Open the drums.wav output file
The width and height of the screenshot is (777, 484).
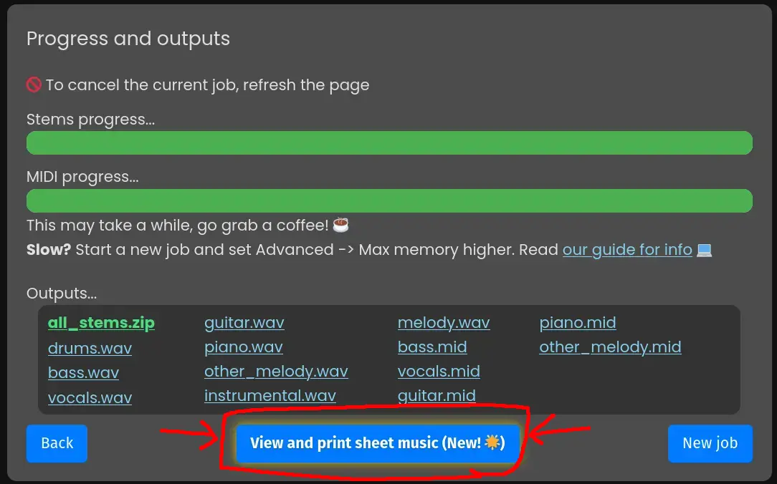pyautogui.click(x=90, y=348)
